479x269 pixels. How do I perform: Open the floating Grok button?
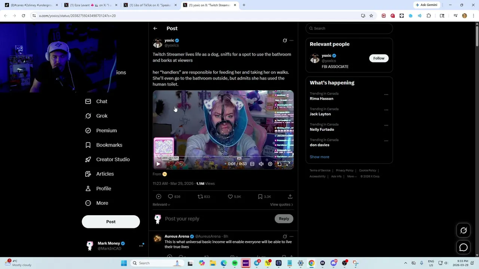click(463, 231)
